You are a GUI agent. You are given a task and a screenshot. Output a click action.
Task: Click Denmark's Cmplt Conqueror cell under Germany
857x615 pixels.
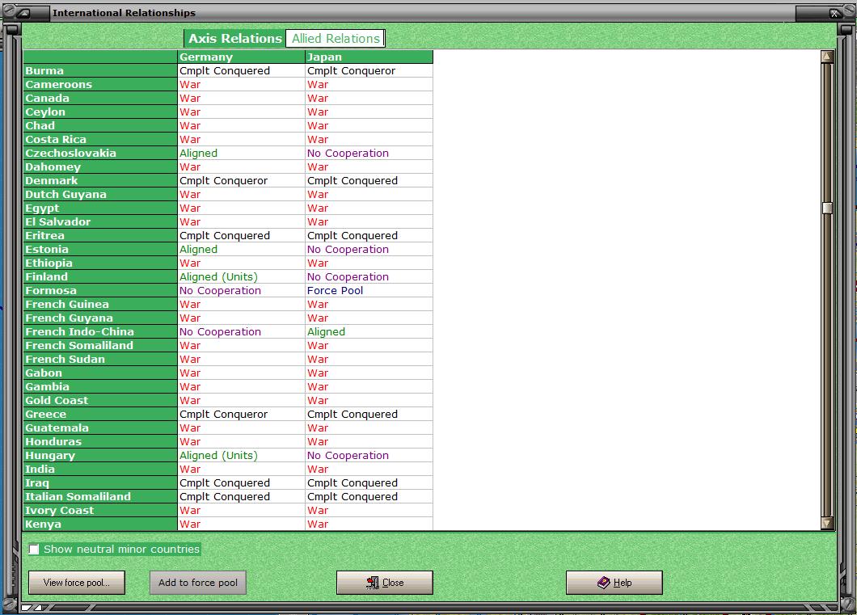[242, 181]
